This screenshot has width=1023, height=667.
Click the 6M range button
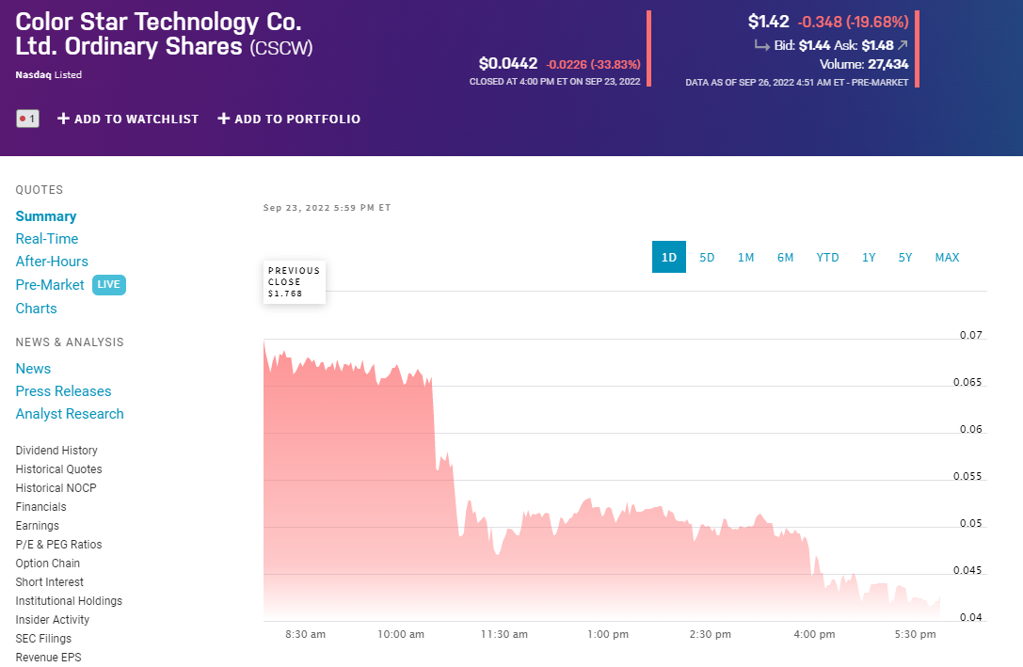click(x=786, y=257)
